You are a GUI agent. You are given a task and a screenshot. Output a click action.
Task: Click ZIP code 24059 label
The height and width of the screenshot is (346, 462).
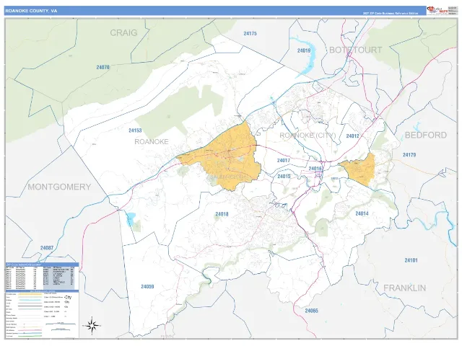tap(147, 287)
